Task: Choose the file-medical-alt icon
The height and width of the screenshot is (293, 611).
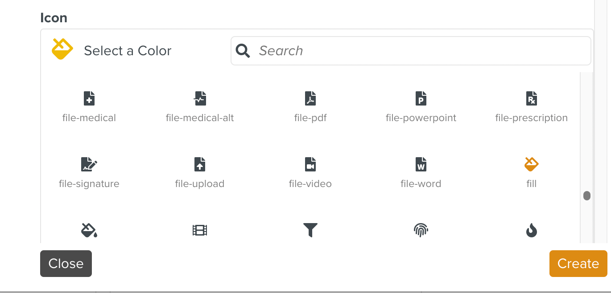Action: click(x=200, y=98)
